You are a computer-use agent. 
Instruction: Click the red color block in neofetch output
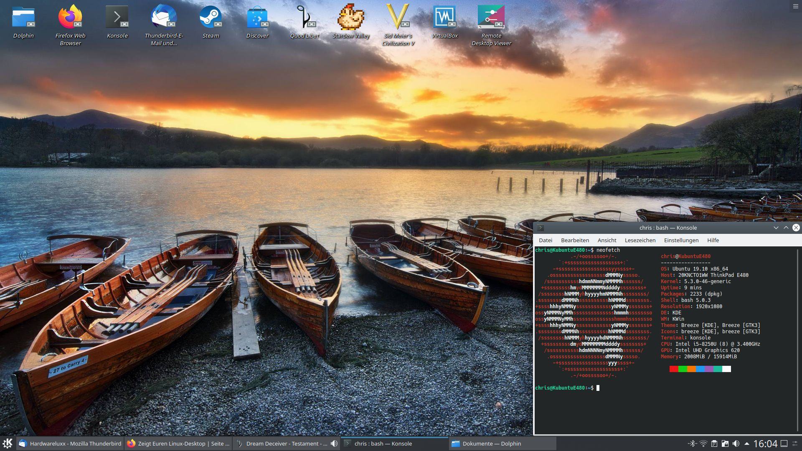pos(673,369)
